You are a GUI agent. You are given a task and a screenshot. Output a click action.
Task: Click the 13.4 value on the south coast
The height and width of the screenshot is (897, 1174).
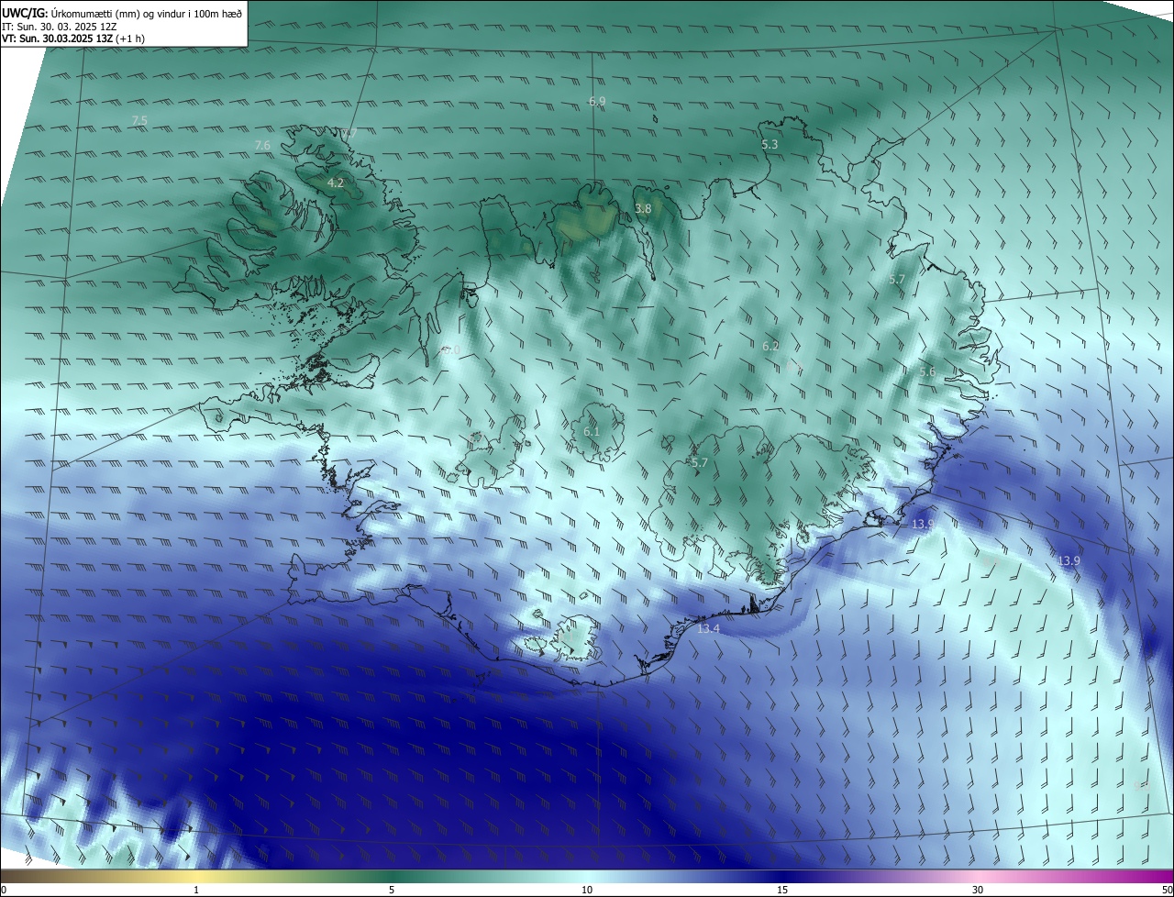click(x=708, y=628)
